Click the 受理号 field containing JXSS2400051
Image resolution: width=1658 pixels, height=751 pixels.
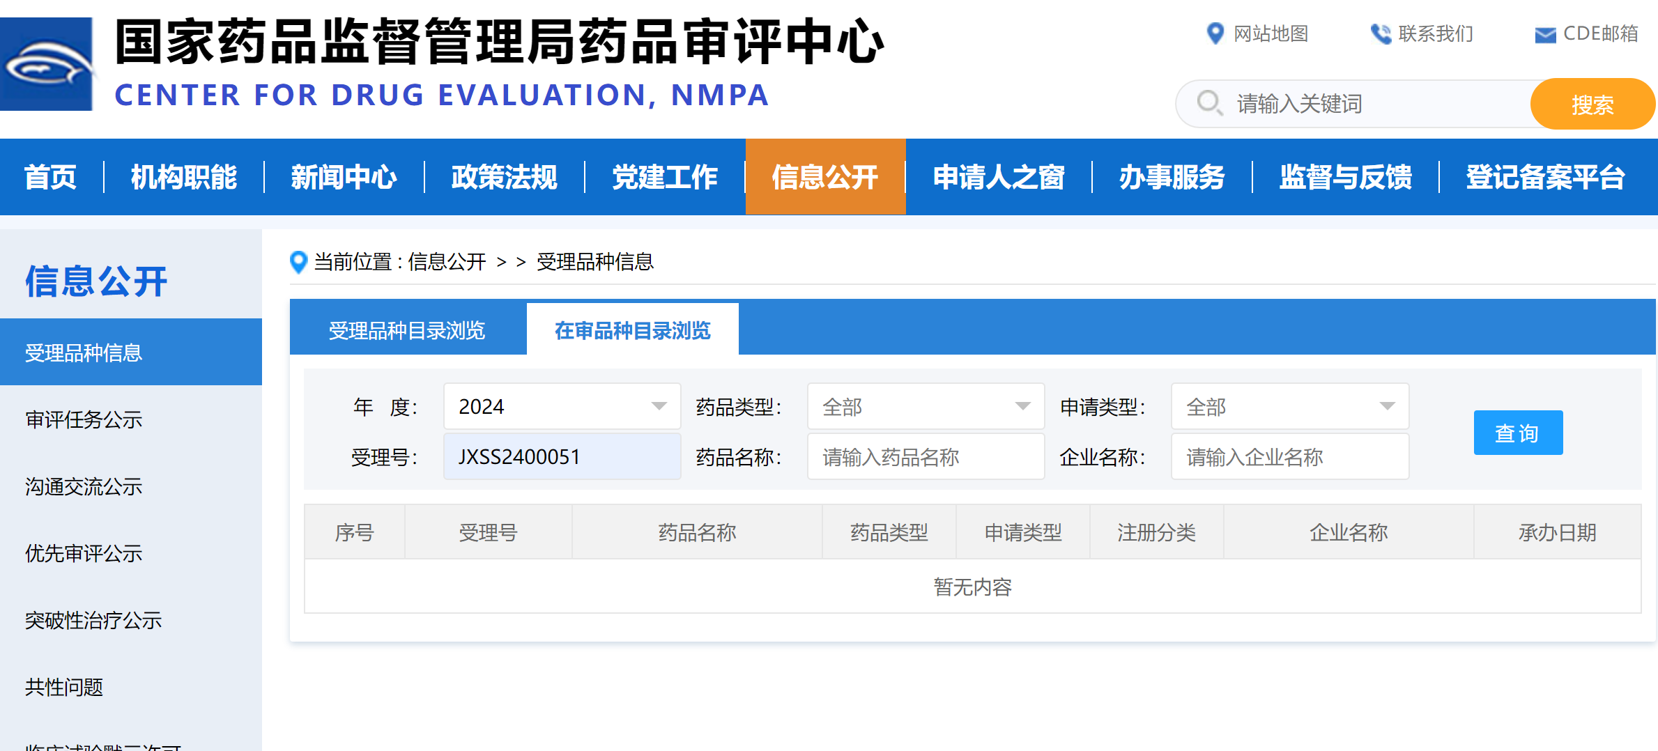562,456
